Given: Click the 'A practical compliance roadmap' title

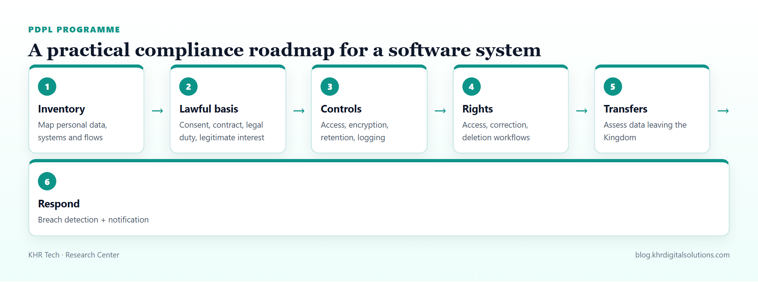Looking at the screenshot, I should (x=284, y=50).
